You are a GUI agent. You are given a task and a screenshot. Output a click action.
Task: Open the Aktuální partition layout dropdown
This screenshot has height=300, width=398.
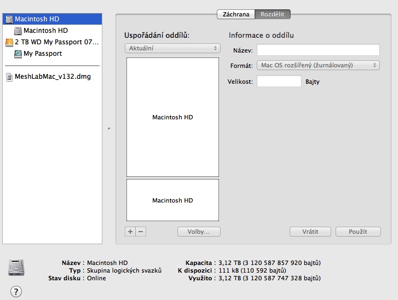tap(172, 48)
